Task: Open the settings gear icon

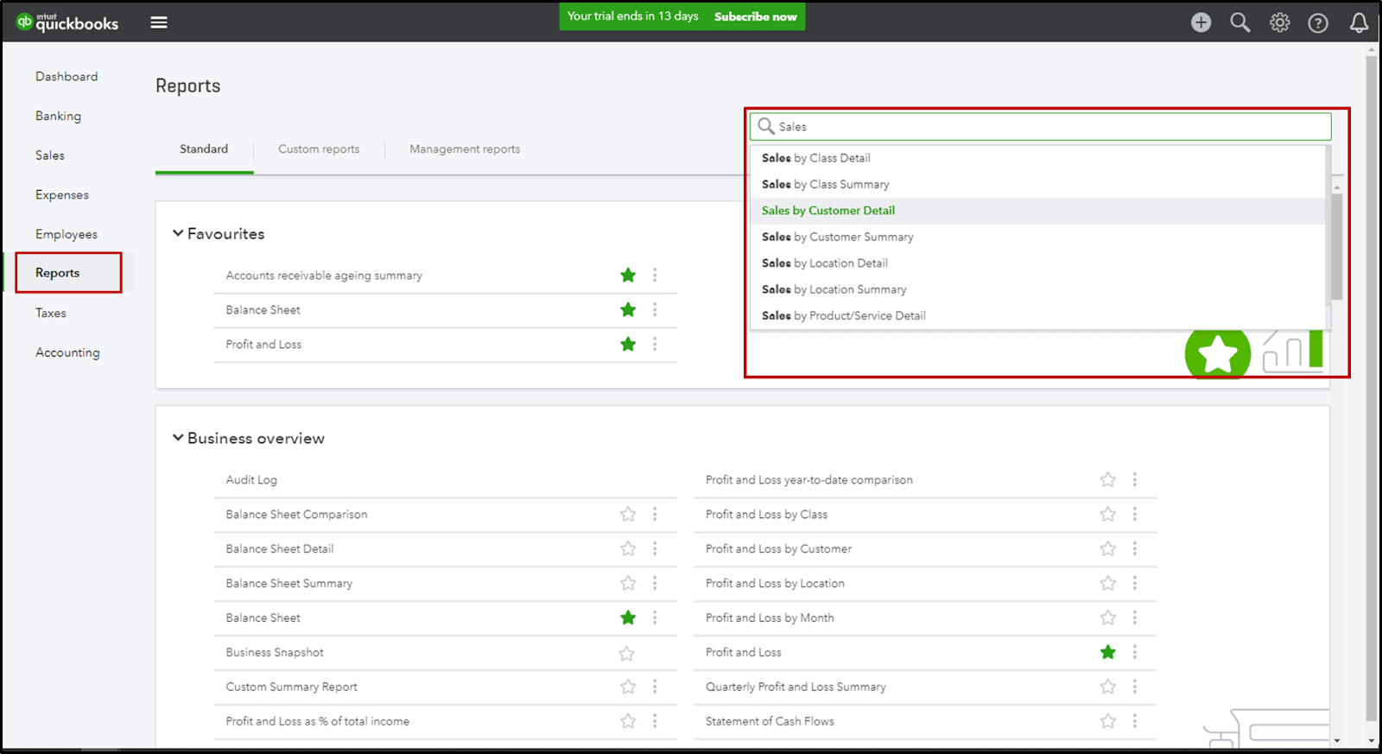Action: coord(1279,22)
